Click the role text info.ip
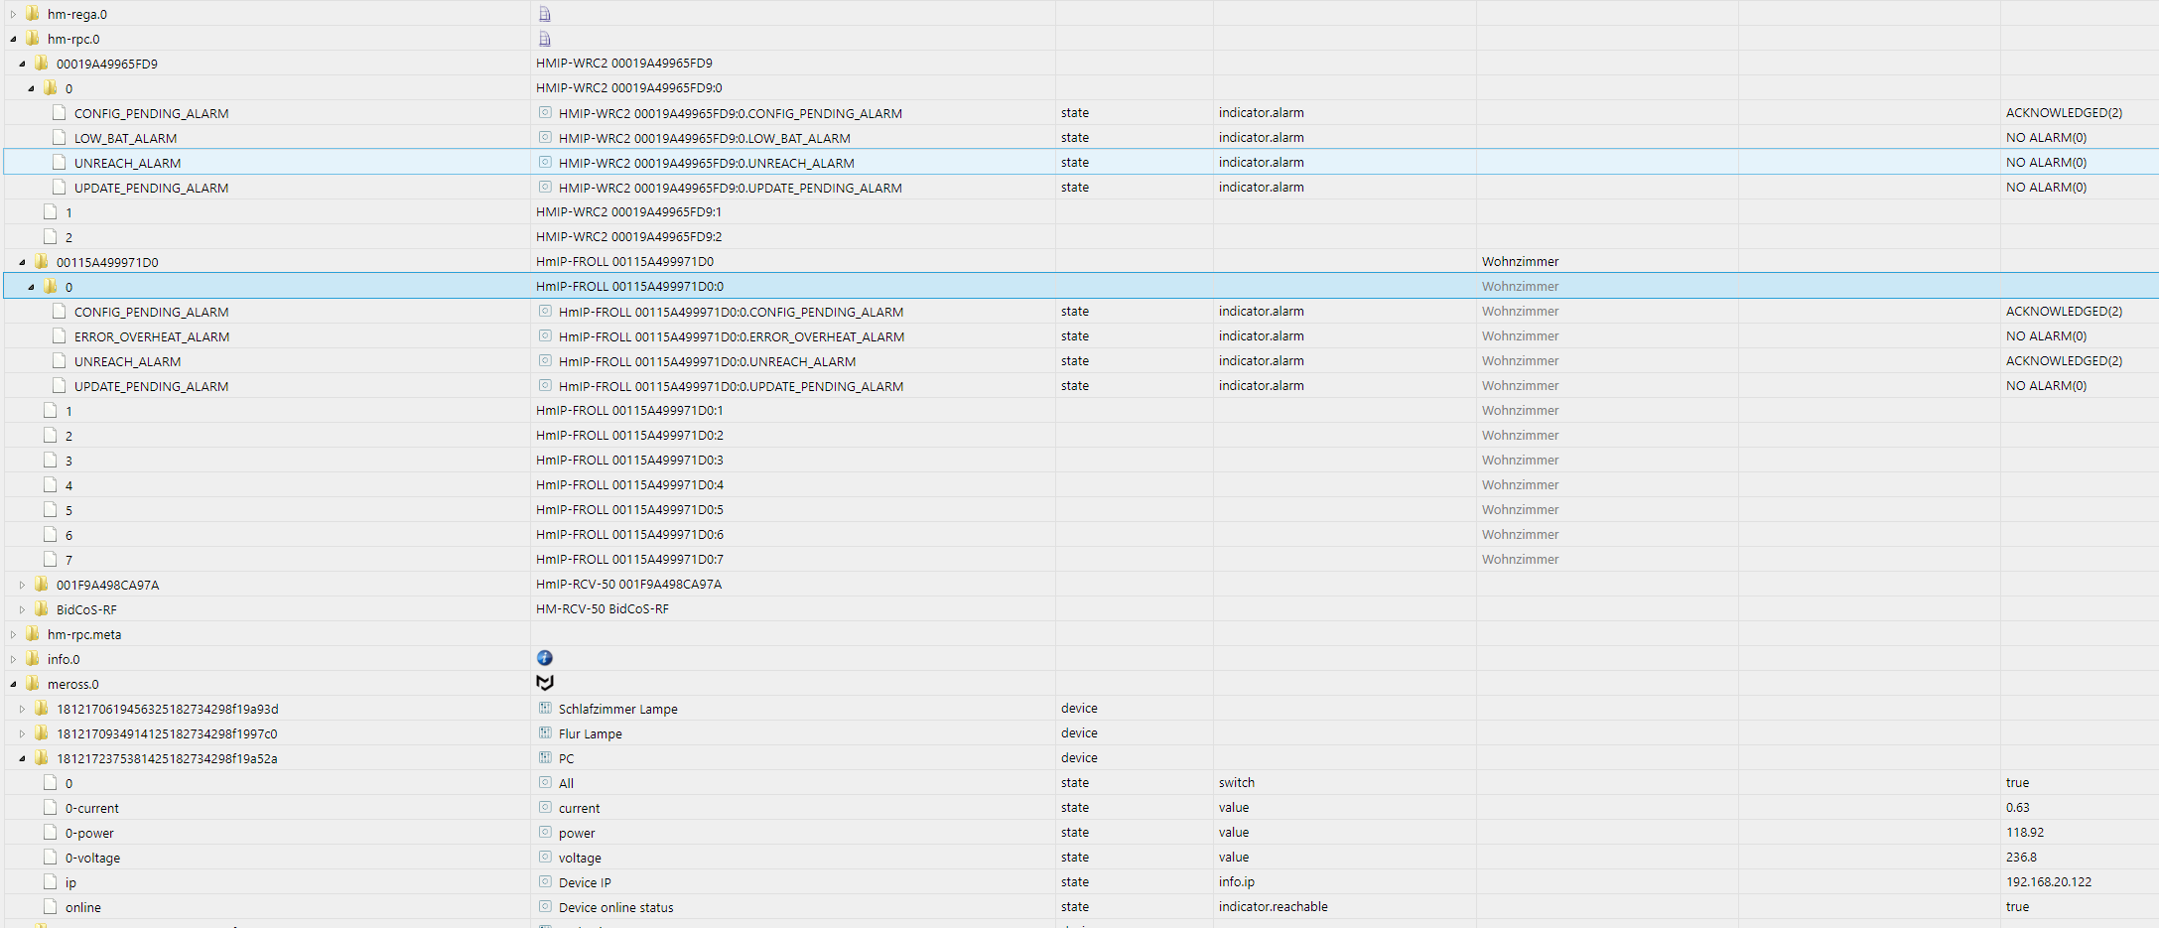 [x=1237, y=881]
